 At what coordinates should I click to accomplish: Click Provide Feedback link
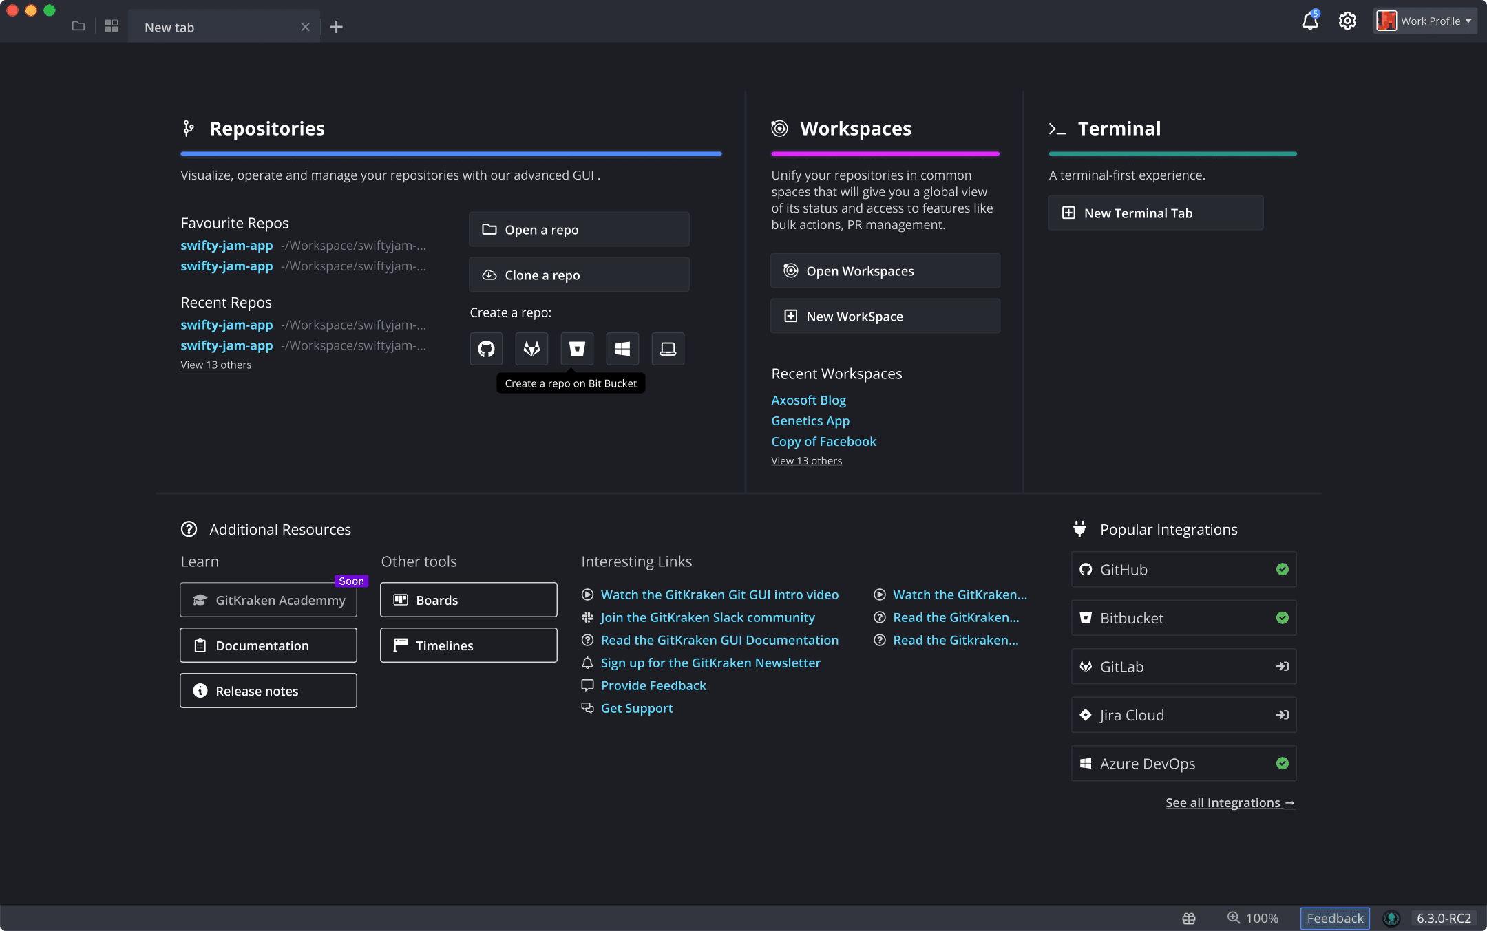(x=653, y=685)
